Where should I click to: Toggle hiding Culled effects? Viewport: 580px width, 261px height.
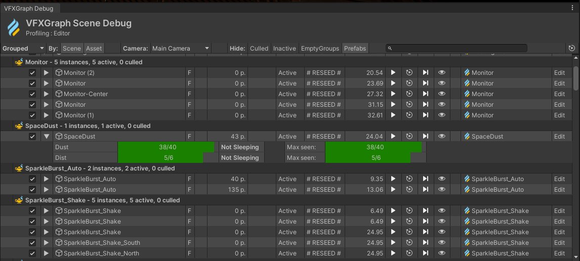coord(259,49)
